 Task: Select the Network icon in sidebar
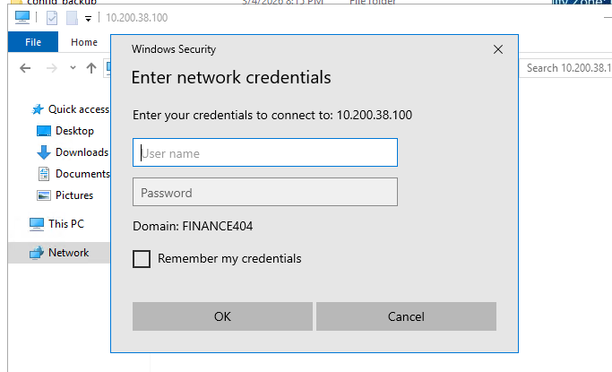pyautogui.click(x=37, y=253)
